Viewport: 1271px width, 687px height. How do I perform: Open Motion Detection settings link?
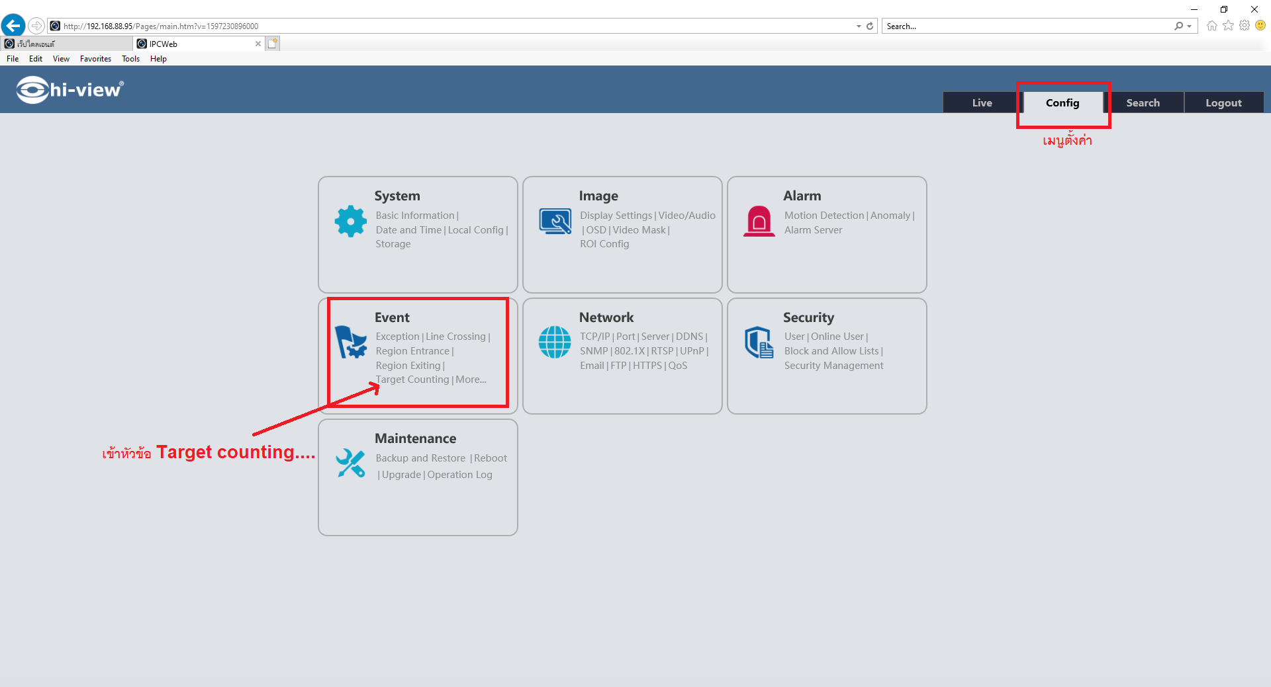click(824, 216)
